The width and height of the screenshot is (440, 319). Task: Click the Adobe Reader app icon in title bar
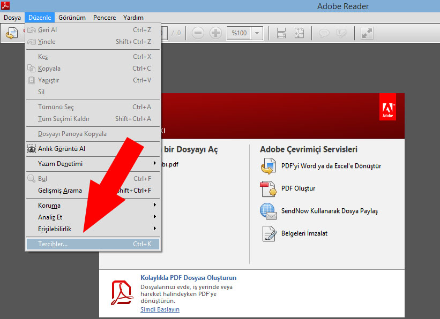pyautogui.click(x=5, y=5)
